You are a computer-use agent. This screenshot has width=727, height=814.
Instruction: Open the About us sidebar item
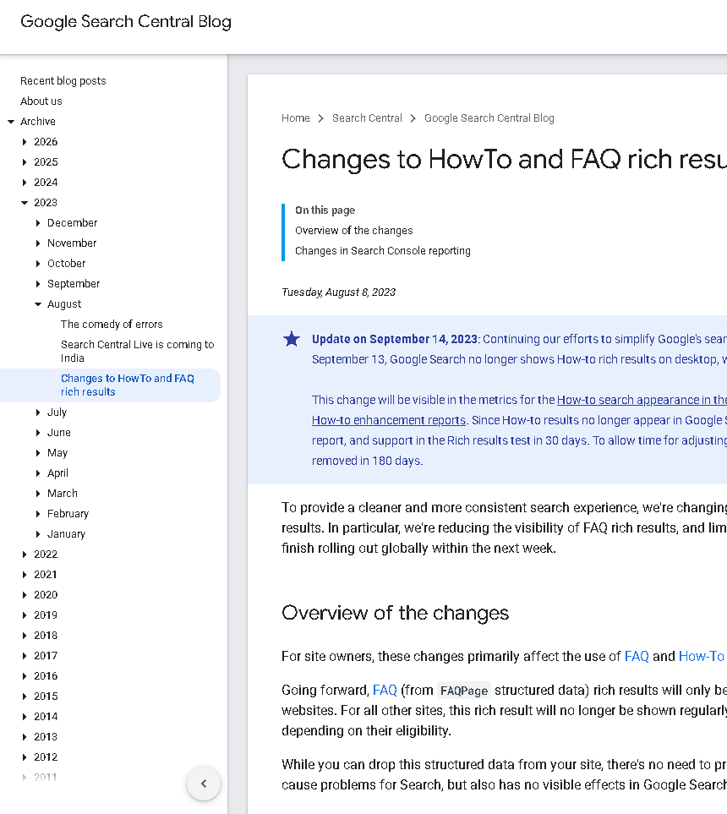click(41, 101)
